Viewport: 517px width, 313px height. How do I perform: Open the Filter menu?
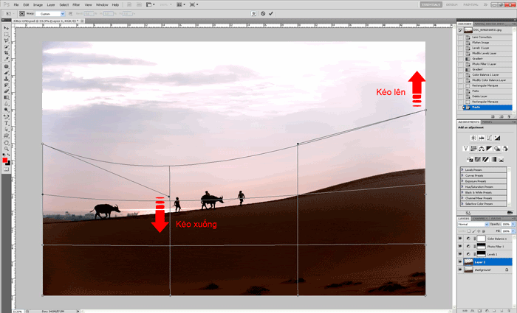pos(76,4)
